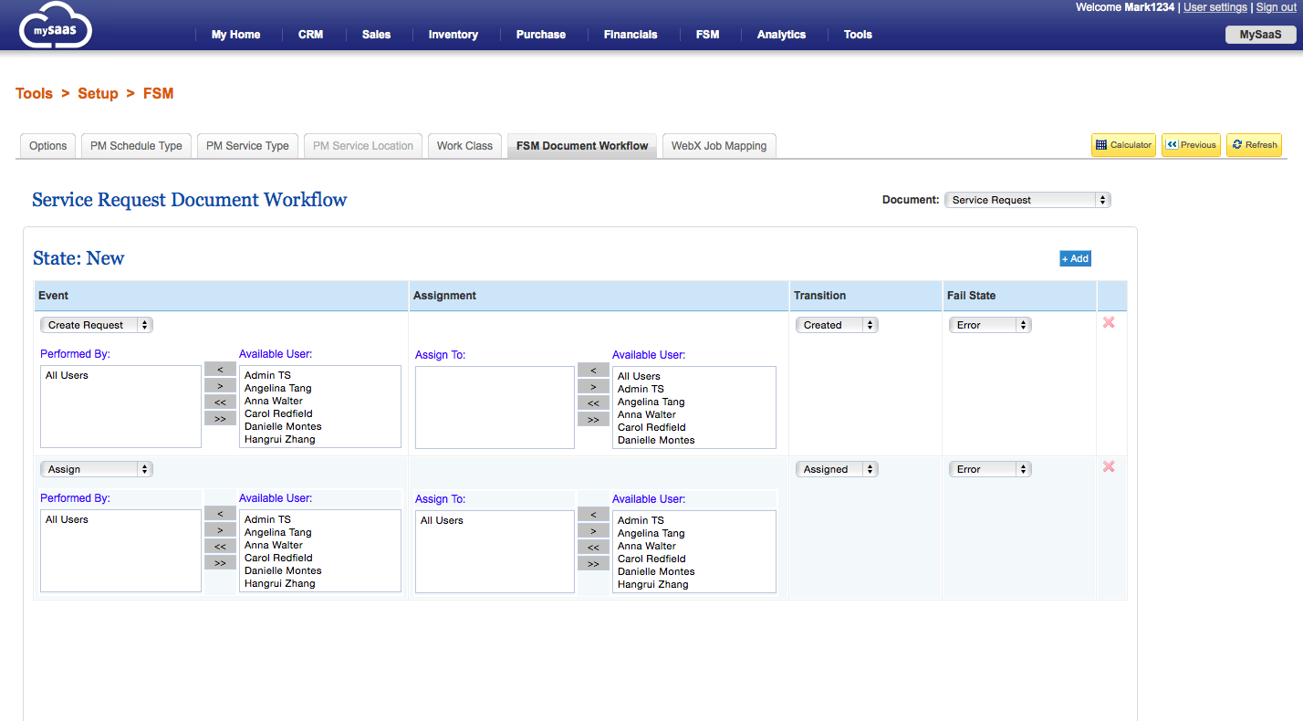This screenshot has height=721, width=1303.
Task: Delete the Assign event row
Action: click(x=1109, y=466)
